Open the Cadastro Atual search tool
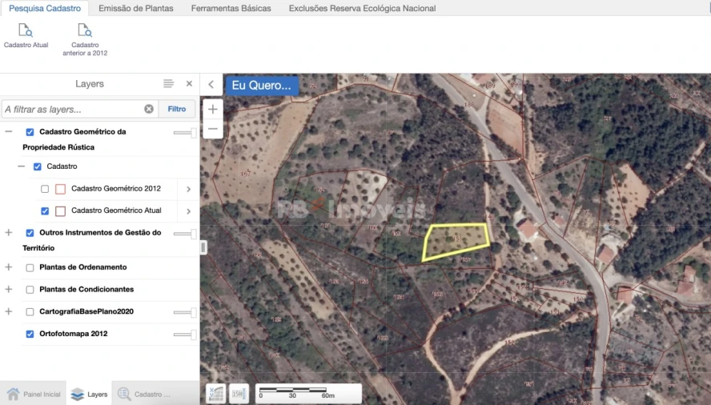Image resolution: width=711 pixels, height=405 pixels. tap(26, 35)
